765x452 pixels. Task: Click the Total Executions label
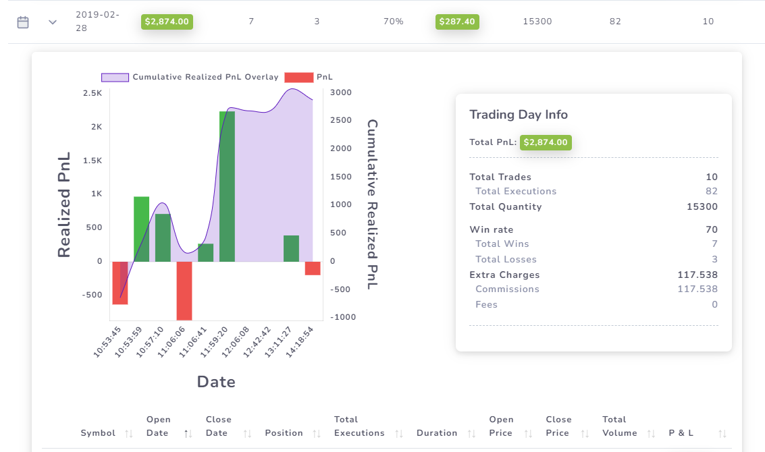(516, 191)
